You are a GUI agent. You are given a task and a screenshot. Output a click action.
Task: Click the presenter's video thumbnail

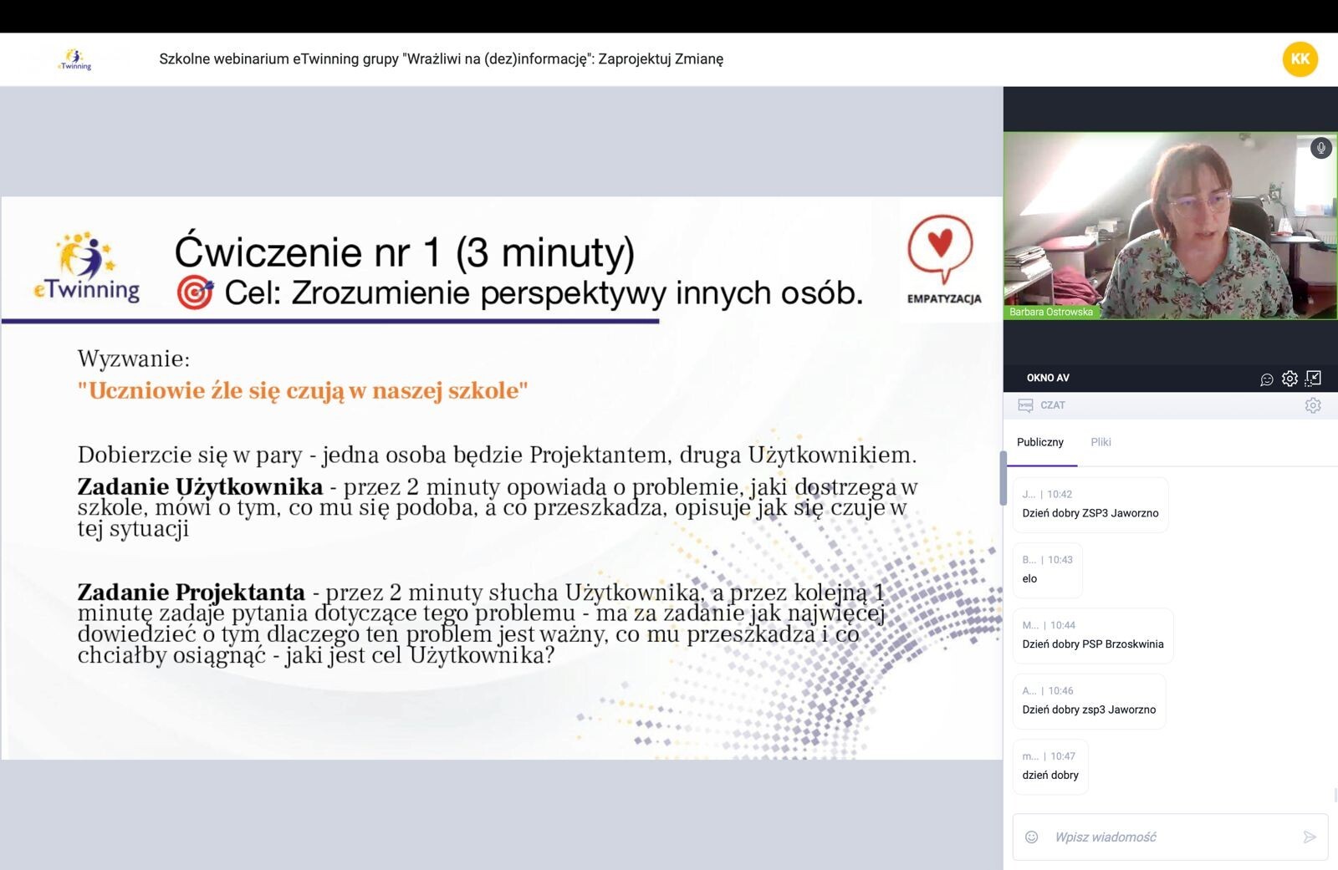click(1171, 226)
